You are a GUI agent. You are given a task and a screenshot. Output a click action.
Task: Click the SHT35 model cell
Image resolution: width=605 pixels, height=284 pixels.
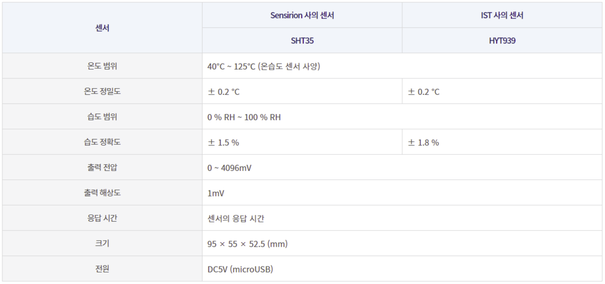tap(302, 41)
